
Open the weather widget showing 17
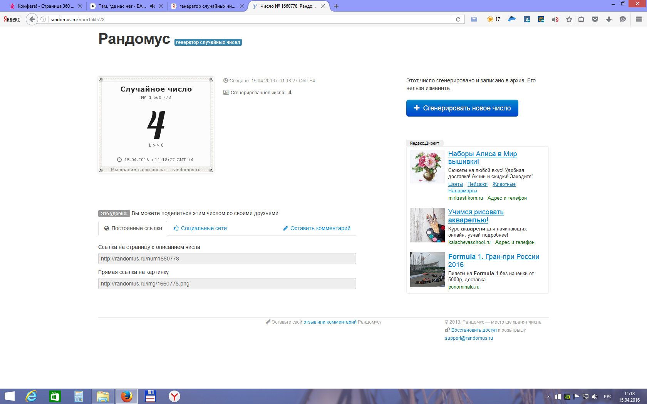point(493,19)
